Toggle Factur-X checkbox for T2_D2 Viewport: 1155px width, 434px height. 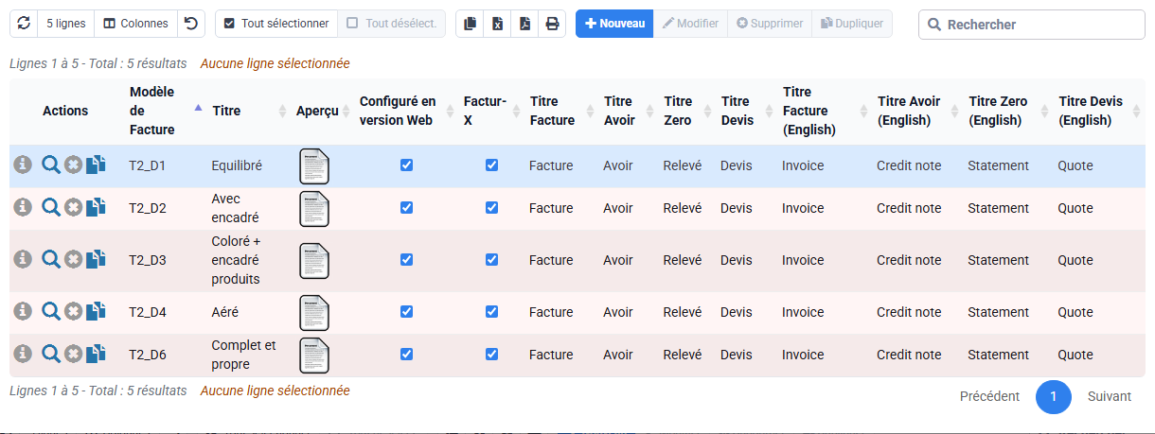tap(491, 207)
